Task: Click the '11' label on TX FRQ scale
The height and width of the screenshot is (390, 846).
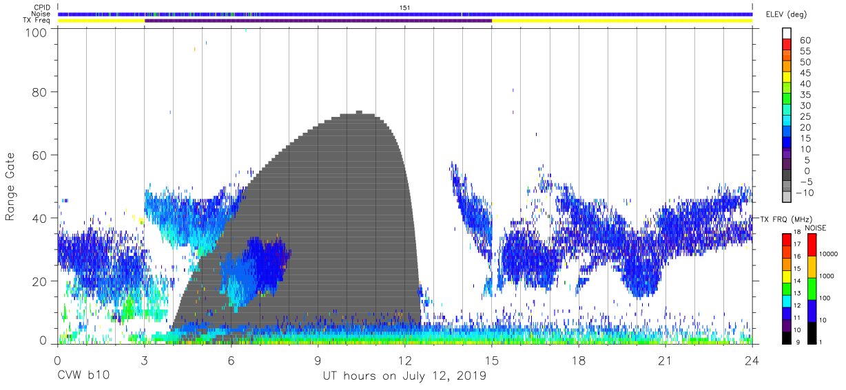Action: pyautogui.click(x=797, y=318)
